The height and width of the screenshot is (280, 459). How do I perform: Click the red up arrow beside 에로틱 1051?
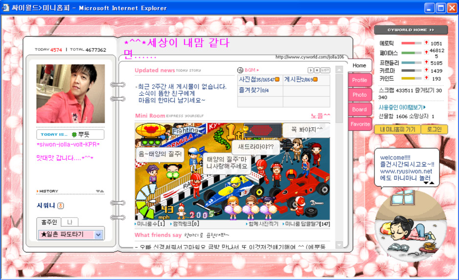[x=427, y=43]
